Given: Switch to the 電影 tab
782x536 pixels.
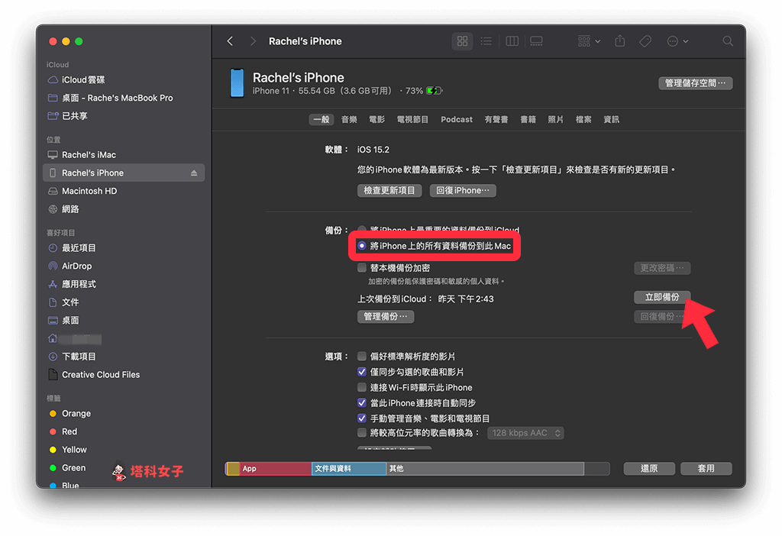Looking at the screenshot, I should (376, 119).
